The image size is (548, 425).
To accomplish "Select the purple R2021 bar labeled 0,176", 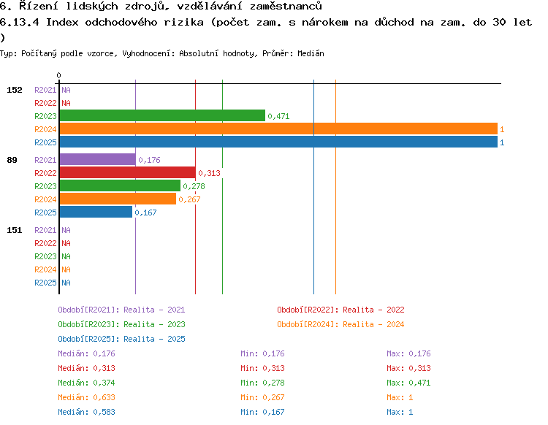I will click(x=97, y=159).
